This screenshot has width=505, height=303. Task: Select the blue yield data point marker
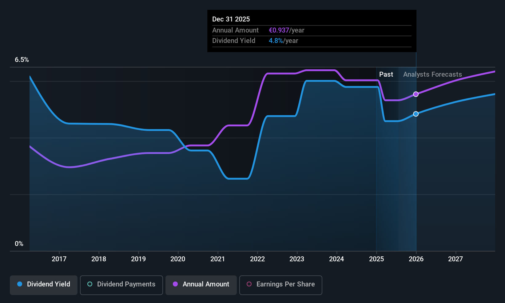pos(416,114)
